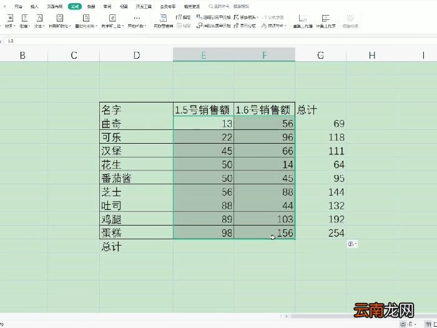Click Remove Arrows (移去箭头)
Screen dimensions: 437x328
246,17
